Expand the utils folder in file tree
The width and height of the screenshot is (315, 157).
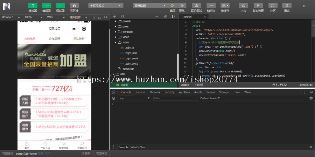[x=122, y=74]
